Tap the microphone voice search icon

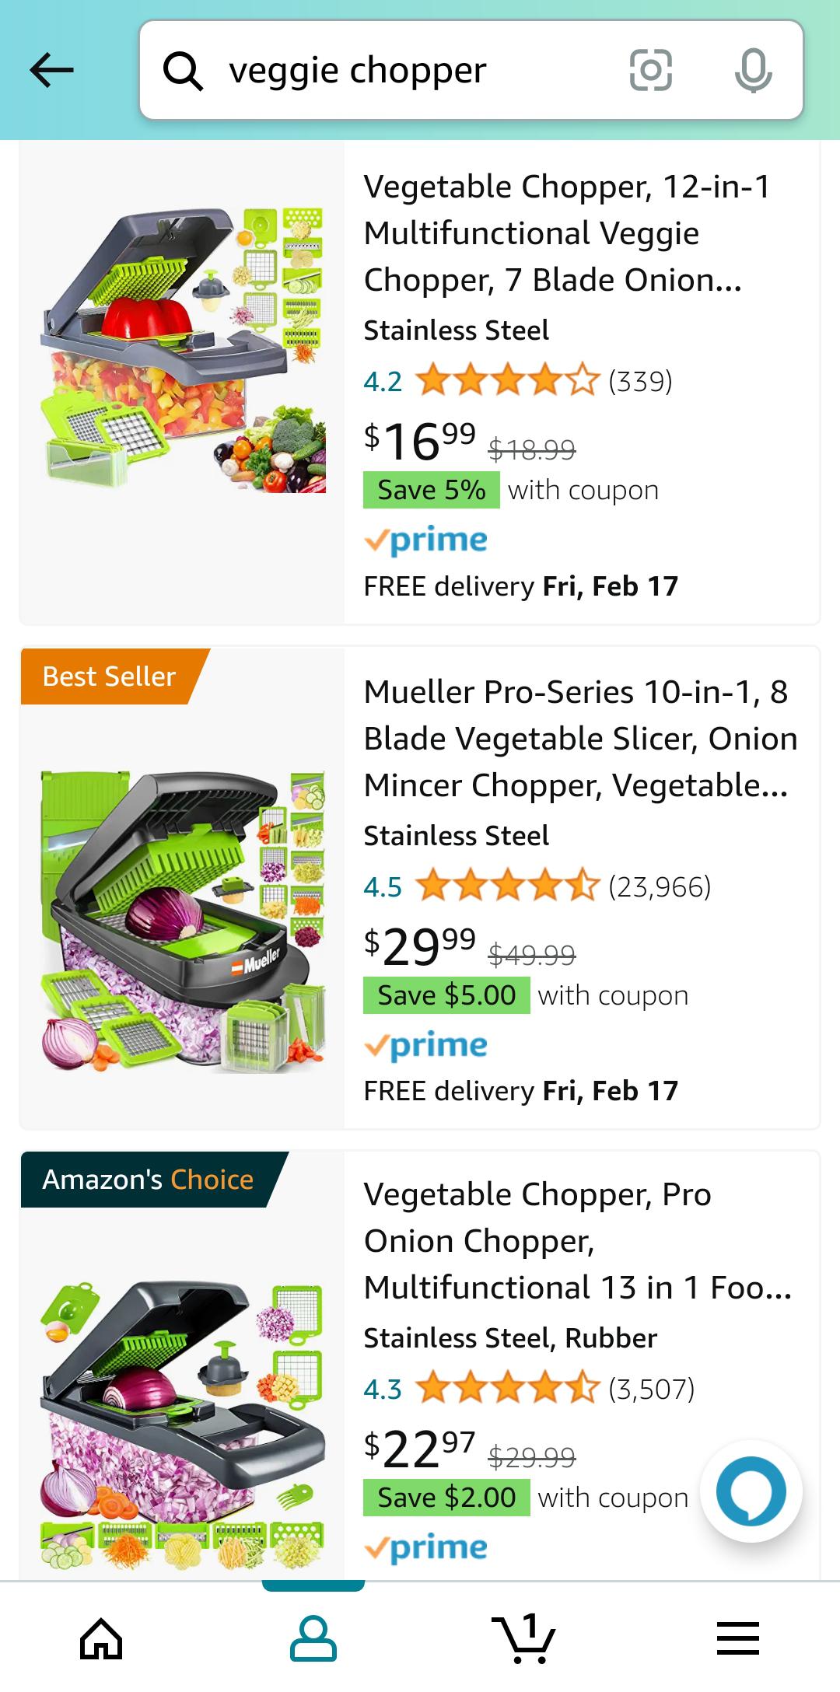pyautogui.click(x=753, y=71)
